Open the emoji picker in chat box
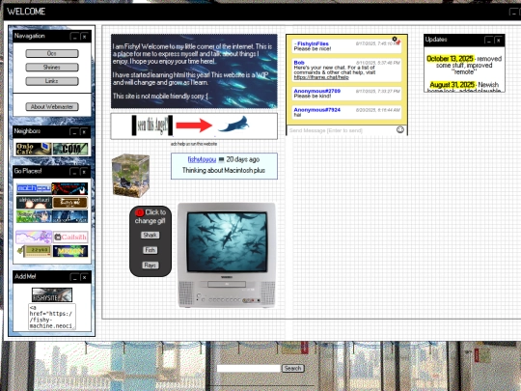Screen dimensions: 521x391 click(400, 129)
